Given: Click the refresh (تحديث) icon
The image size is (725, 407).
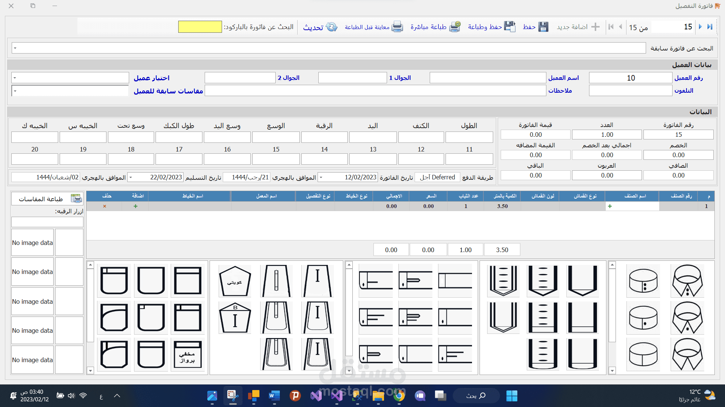Looking at the screenshot, I should tap(332, 27).
